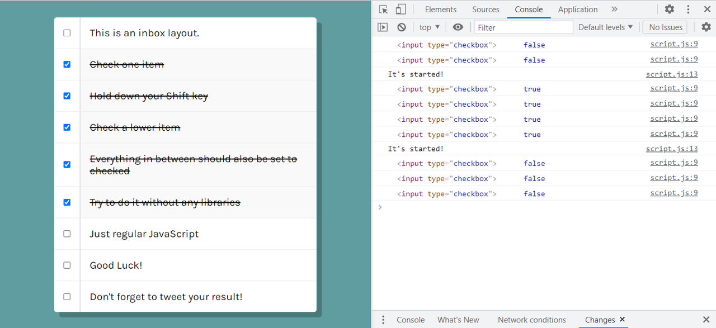Open the drawer Console tab
Image resolution: width=716 pixels, height=328 pixels.
pos(411,320)
